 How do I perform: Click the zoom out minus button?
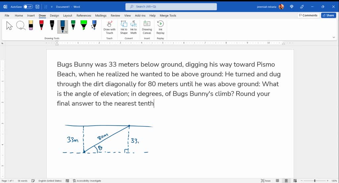pyautogui.click(x=302, y=181)
